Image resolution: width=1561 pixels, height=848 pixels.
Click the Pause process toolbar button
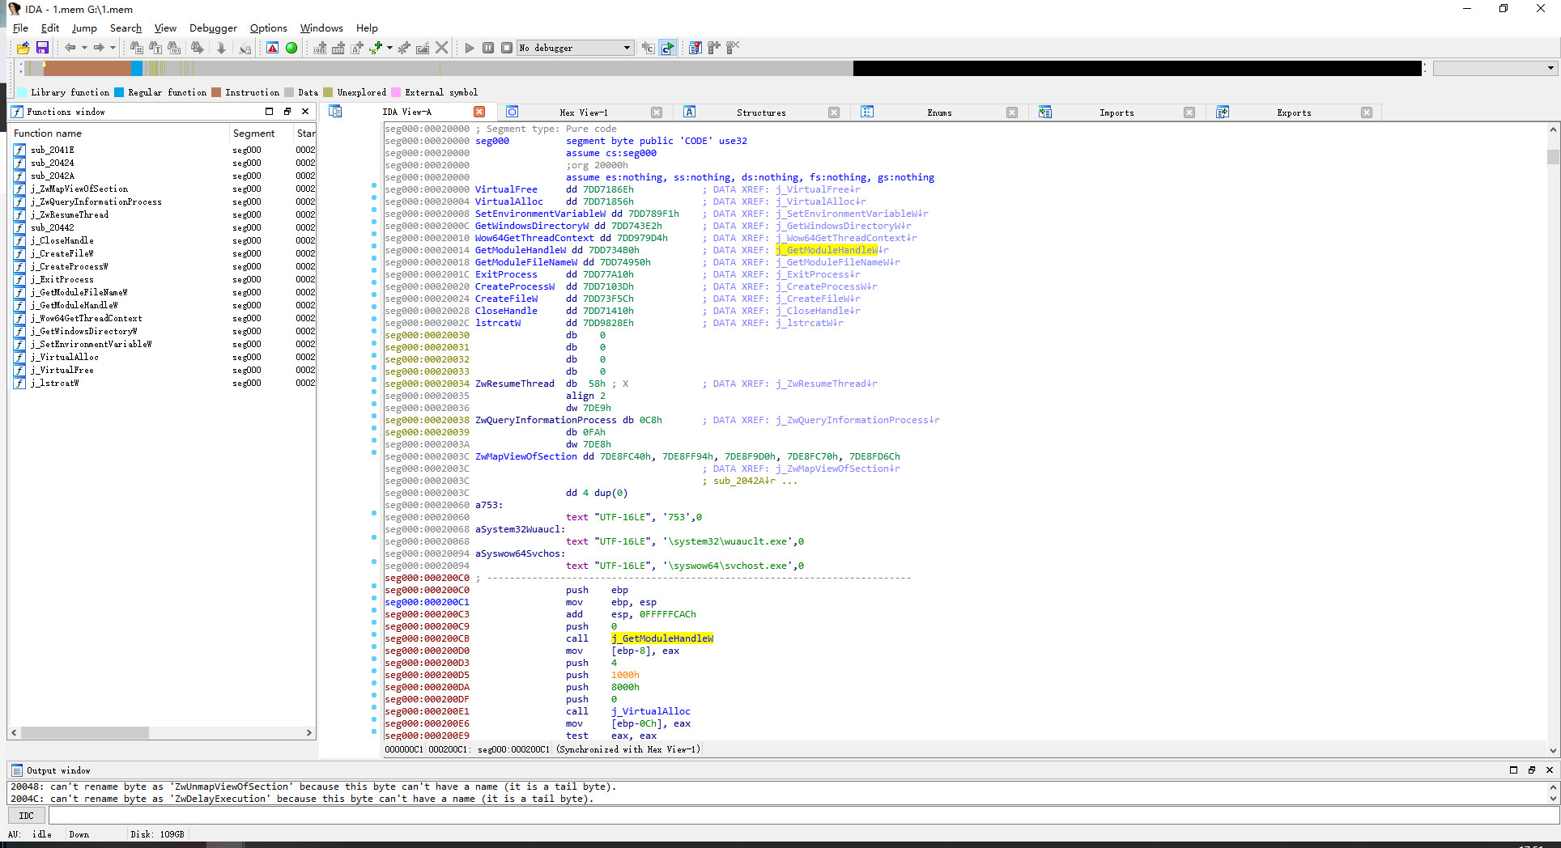click(x=488, y=48)
